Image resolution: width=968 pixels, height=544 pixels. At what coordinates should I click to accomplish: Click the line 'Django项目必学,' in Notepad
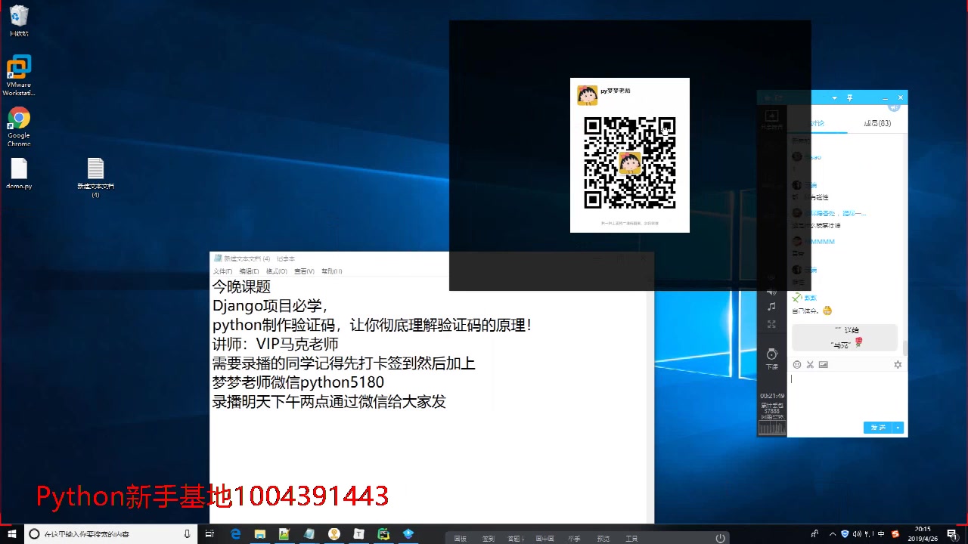(271, 306)
